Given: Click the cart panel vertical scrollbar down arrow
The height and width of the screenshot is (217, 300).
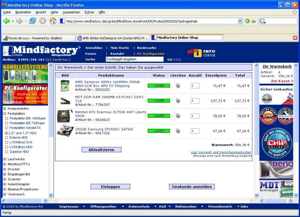Looking at the screenshot, I should pos(296,195).
